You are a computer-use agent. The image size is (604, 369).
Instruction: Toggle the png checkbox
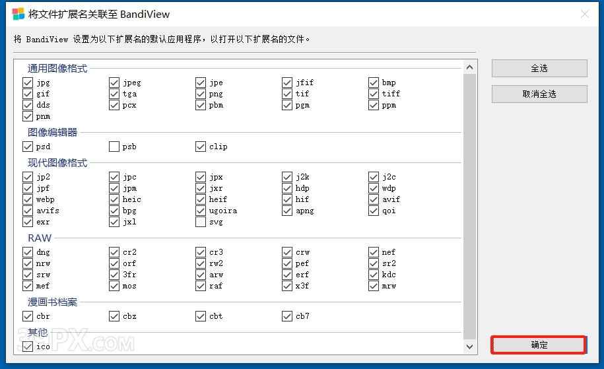pyautogui.click(x=201, y=94)
